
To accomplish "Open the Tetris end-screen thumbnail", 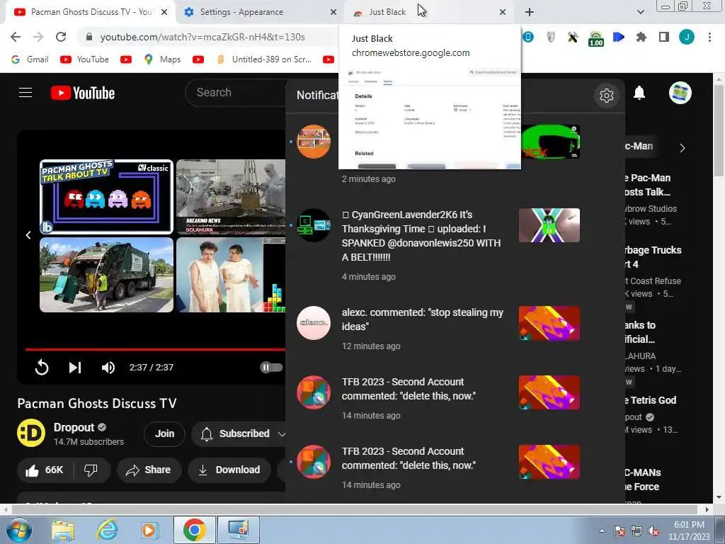I will pos(231,275).
